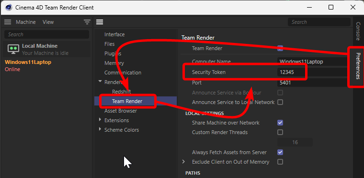Disable Share Machine over Network
364x178 pixels.
(280, 123)
